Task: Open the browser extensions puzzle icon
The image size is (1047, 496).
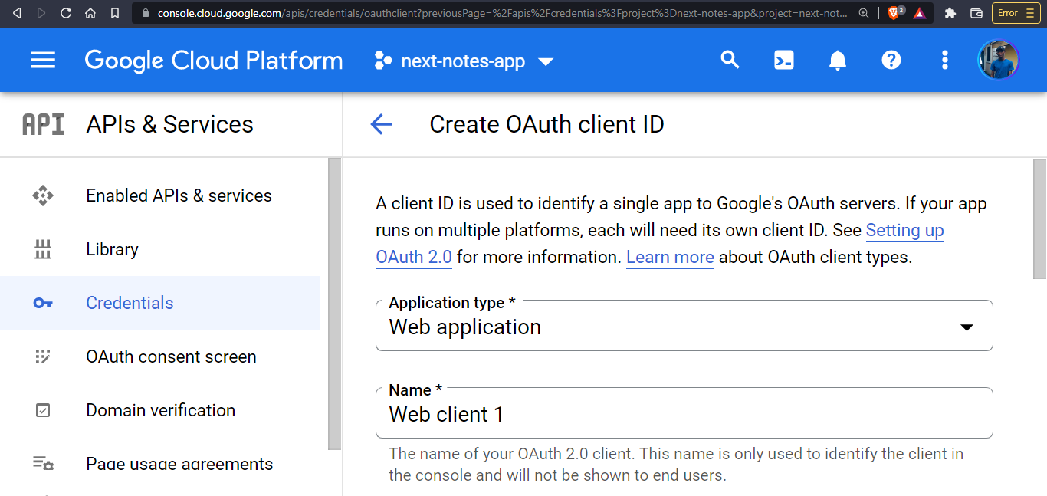Action: [x=950, y=13]
